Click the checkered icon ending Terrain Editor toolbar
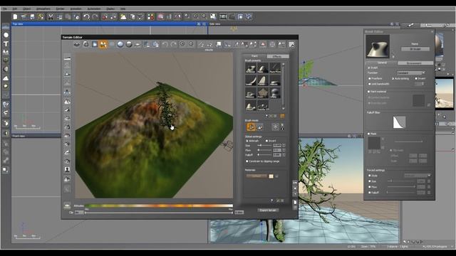This screenshot has height=256, width=456. [x=291, y=44]
